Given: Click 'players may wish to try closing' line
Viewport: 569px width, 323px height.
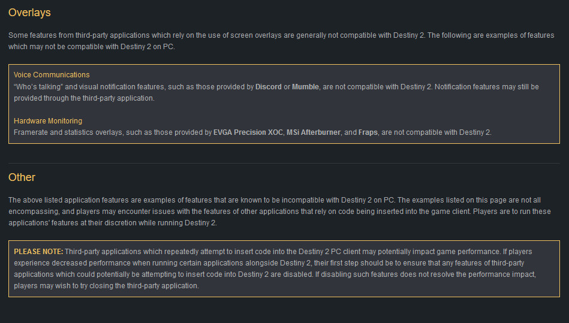Looking at the screenshot, I should (x=106, y=286).
